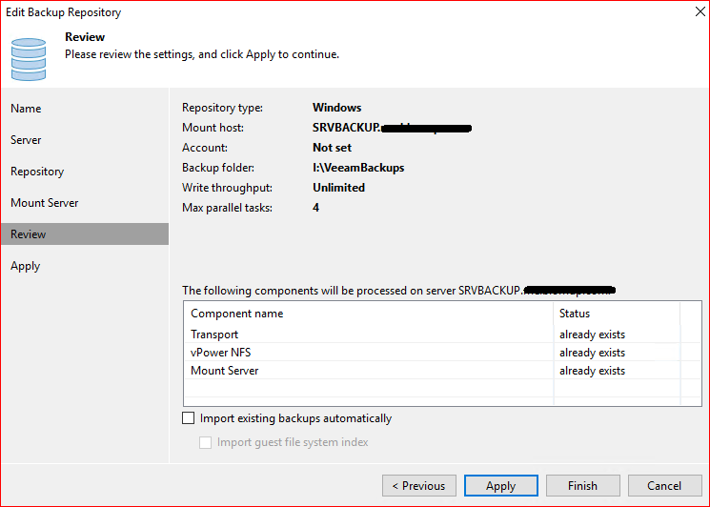
Task: Select the vPower NFS component row
Action: tap(221, 353)
